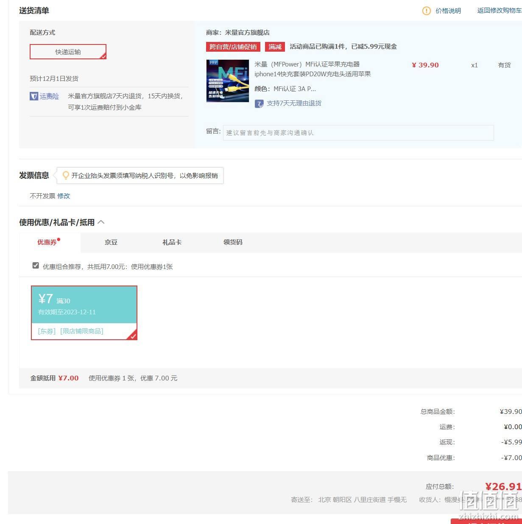
Task: Click the 7-day return badge icon
Action: click(x=259, y=103)
